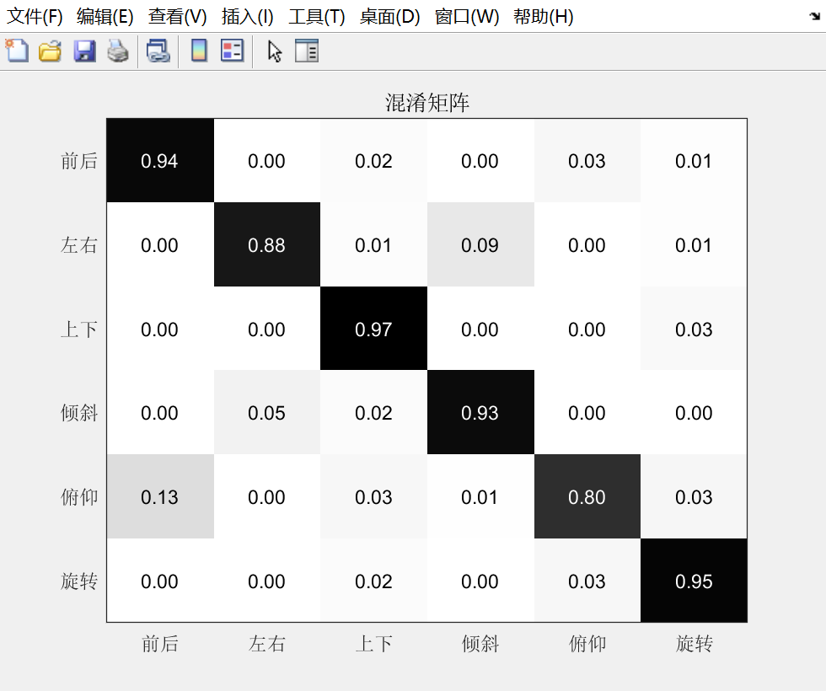Insert a legend using the toolbar icon
This screenshot has height=691, width=826.
[x=233, y=51]
